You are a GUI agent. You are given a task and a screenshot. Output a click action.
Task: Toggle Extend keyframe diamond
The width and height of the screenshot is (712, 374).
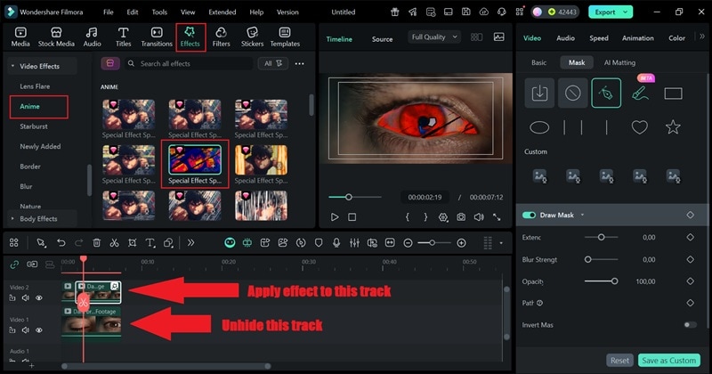point(691,237)
